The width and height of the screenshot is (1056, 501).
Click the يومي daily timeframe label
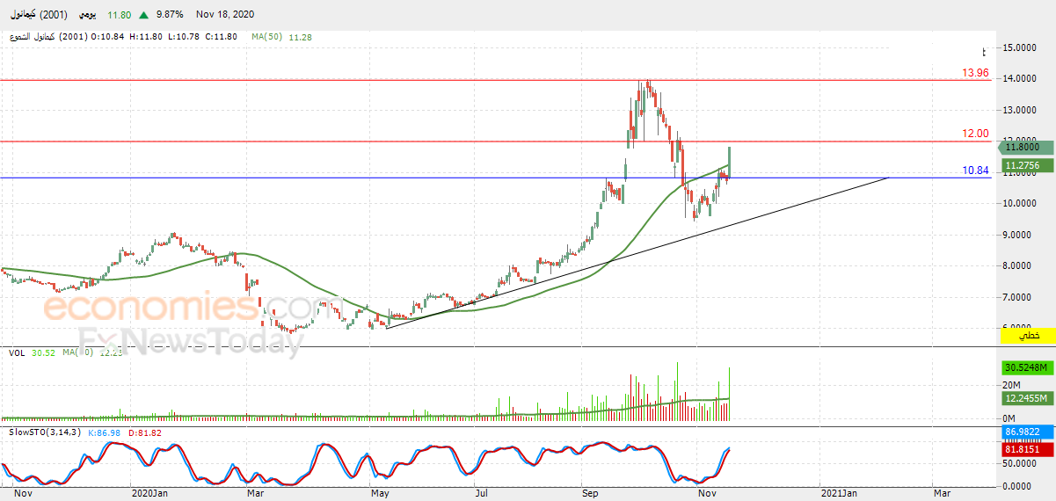(88, 15)
